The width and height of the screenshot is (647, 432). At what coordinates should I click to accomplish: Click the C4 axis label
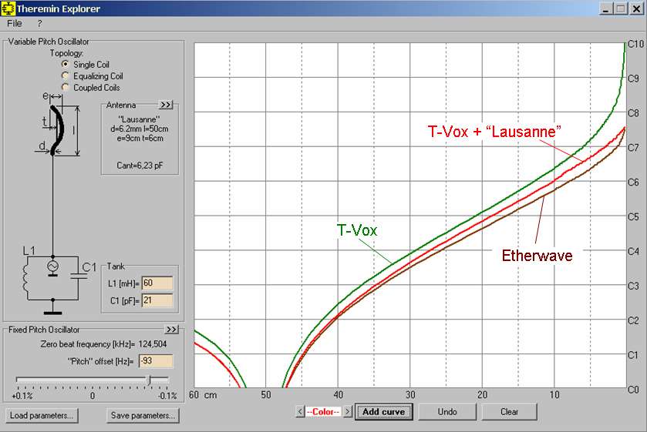(633, 251)
